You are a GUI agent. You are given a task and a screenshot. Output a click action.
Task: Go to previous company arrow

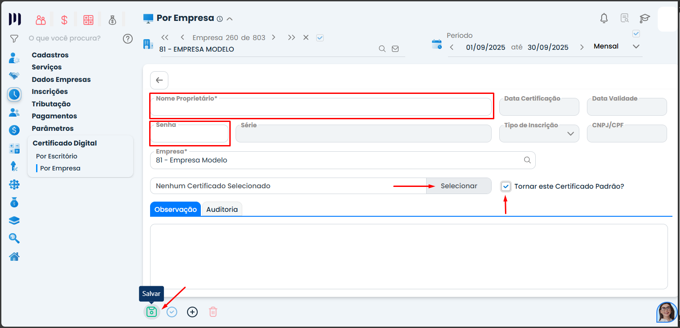pyautogui.click(x=183, y=37)
